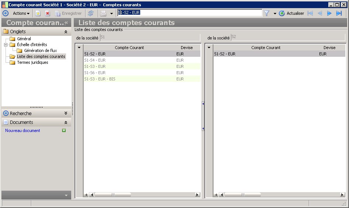
Task: Open left grid column selector triangle
Action: click(79, 47)
